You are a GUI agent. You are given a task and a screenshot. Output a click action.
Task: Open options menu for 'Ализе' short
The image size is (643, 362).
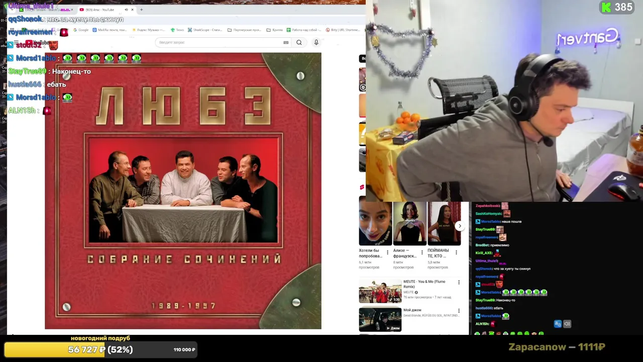[422, 252]
